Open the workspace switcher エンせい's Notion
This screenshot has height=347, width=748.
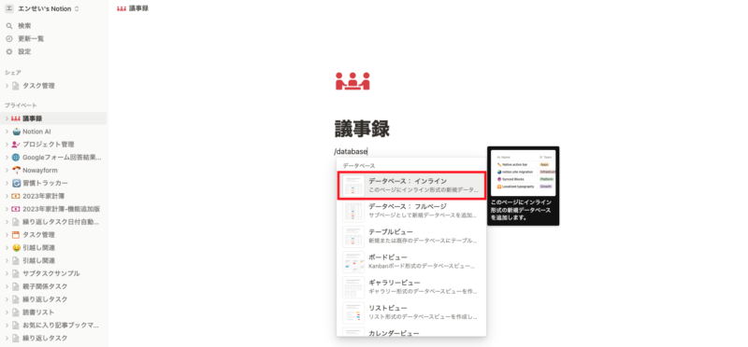(x=42, y=8)
